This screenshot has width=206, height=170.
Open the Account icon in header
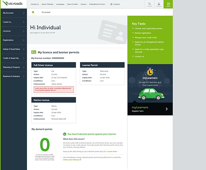pyautogui.click(x=159, y=4)
